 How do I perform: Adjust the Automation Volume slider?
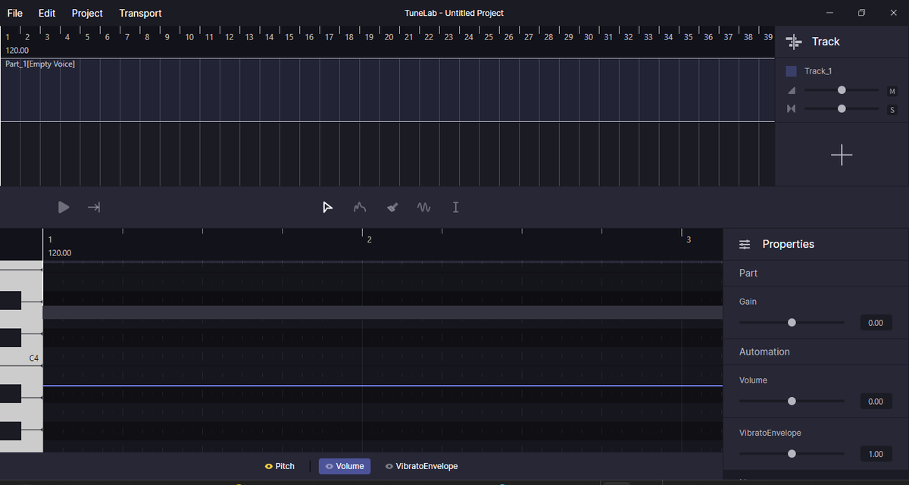pyautogui.click(x=792, y=401)
